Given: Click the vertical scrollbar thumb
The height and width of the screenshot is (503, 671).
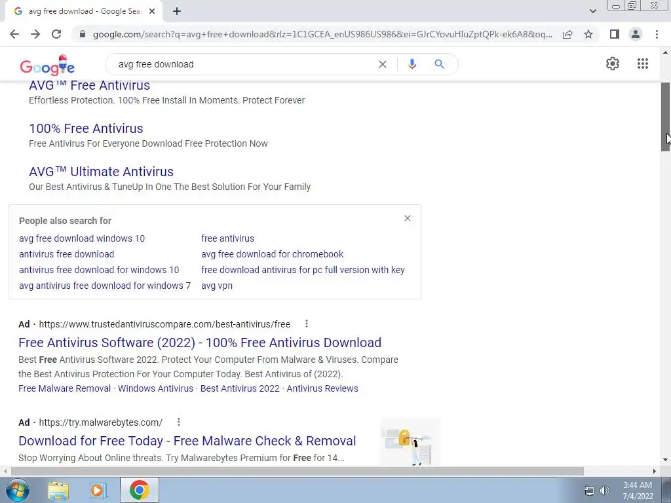Looking at the screenshot, I should 666,117.
